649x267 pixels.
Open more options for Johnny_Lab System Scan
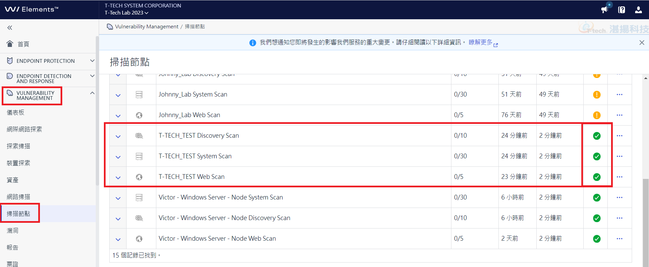coord(620,95)
